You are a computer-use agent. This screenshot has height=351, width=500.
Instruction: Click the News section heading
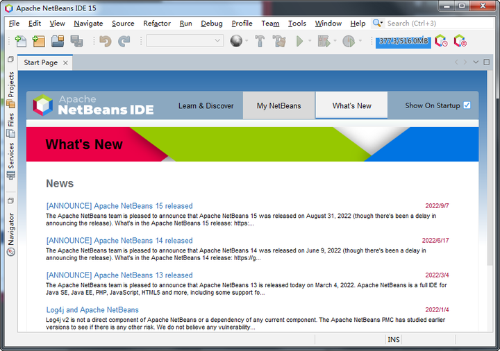click(x=60, y=183)
